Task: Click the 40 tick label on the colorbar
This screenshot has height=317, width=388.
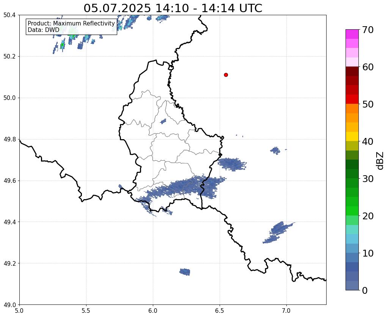Action: pos(368,141)
